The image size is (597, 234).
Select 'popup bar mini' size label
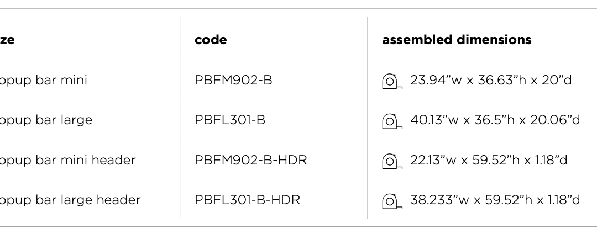[44, 81]
